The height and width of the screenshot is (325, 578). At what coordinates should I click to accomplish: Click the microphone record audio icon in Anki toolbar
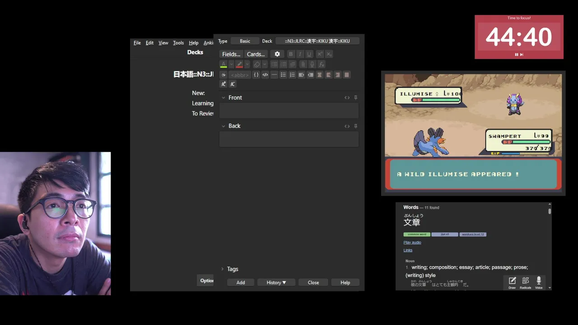312,65
